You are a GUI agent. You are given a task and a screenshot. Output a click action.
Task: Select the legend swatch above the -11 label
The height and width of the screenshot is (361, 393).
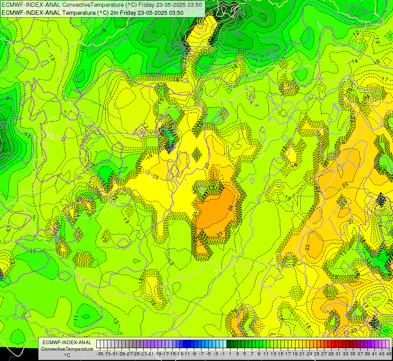coord(185,344)
